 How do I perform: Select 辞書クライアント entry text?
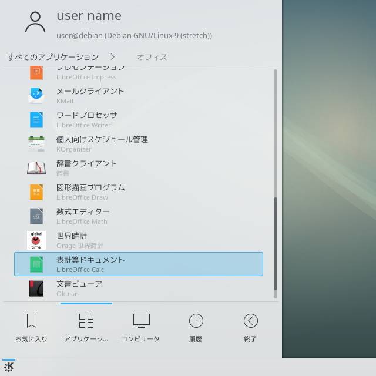[x=87, y=163]
